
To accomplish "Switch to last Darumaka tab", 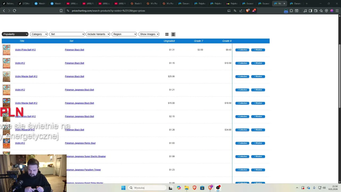I will [296, 3].
